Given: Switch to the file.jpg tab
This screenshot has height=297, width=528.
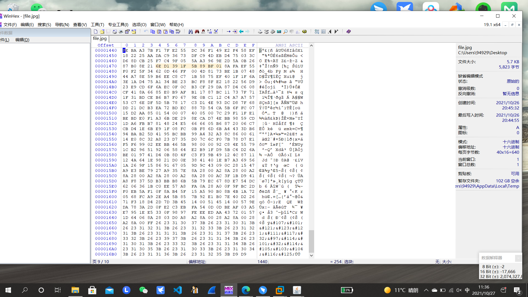Looking at the screenshot, I should (x=100, y=38).
